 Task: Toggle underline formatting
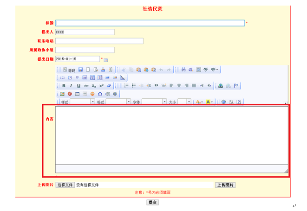pos(78,86)
